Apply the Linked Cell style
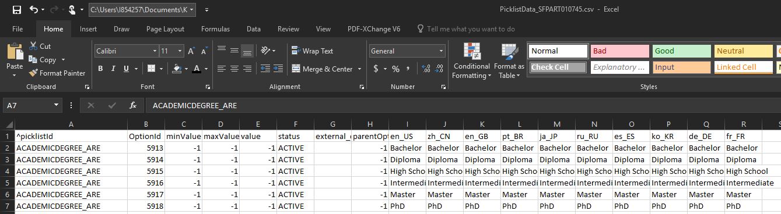The width and height of the screenshot is (781, 214). pos(743,67)
